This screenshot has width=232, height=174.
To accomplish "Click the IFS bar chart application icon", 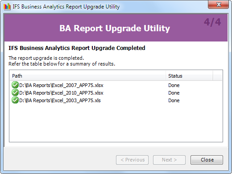I will pos(7,7).
